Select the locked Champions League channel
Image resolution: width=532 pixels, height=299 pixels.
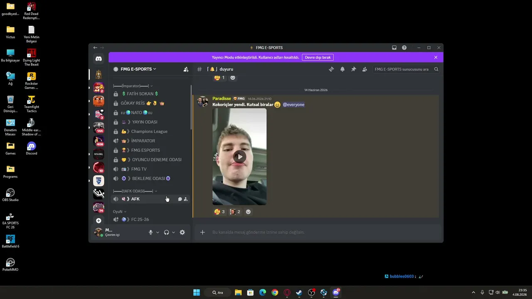click(151, 132)
